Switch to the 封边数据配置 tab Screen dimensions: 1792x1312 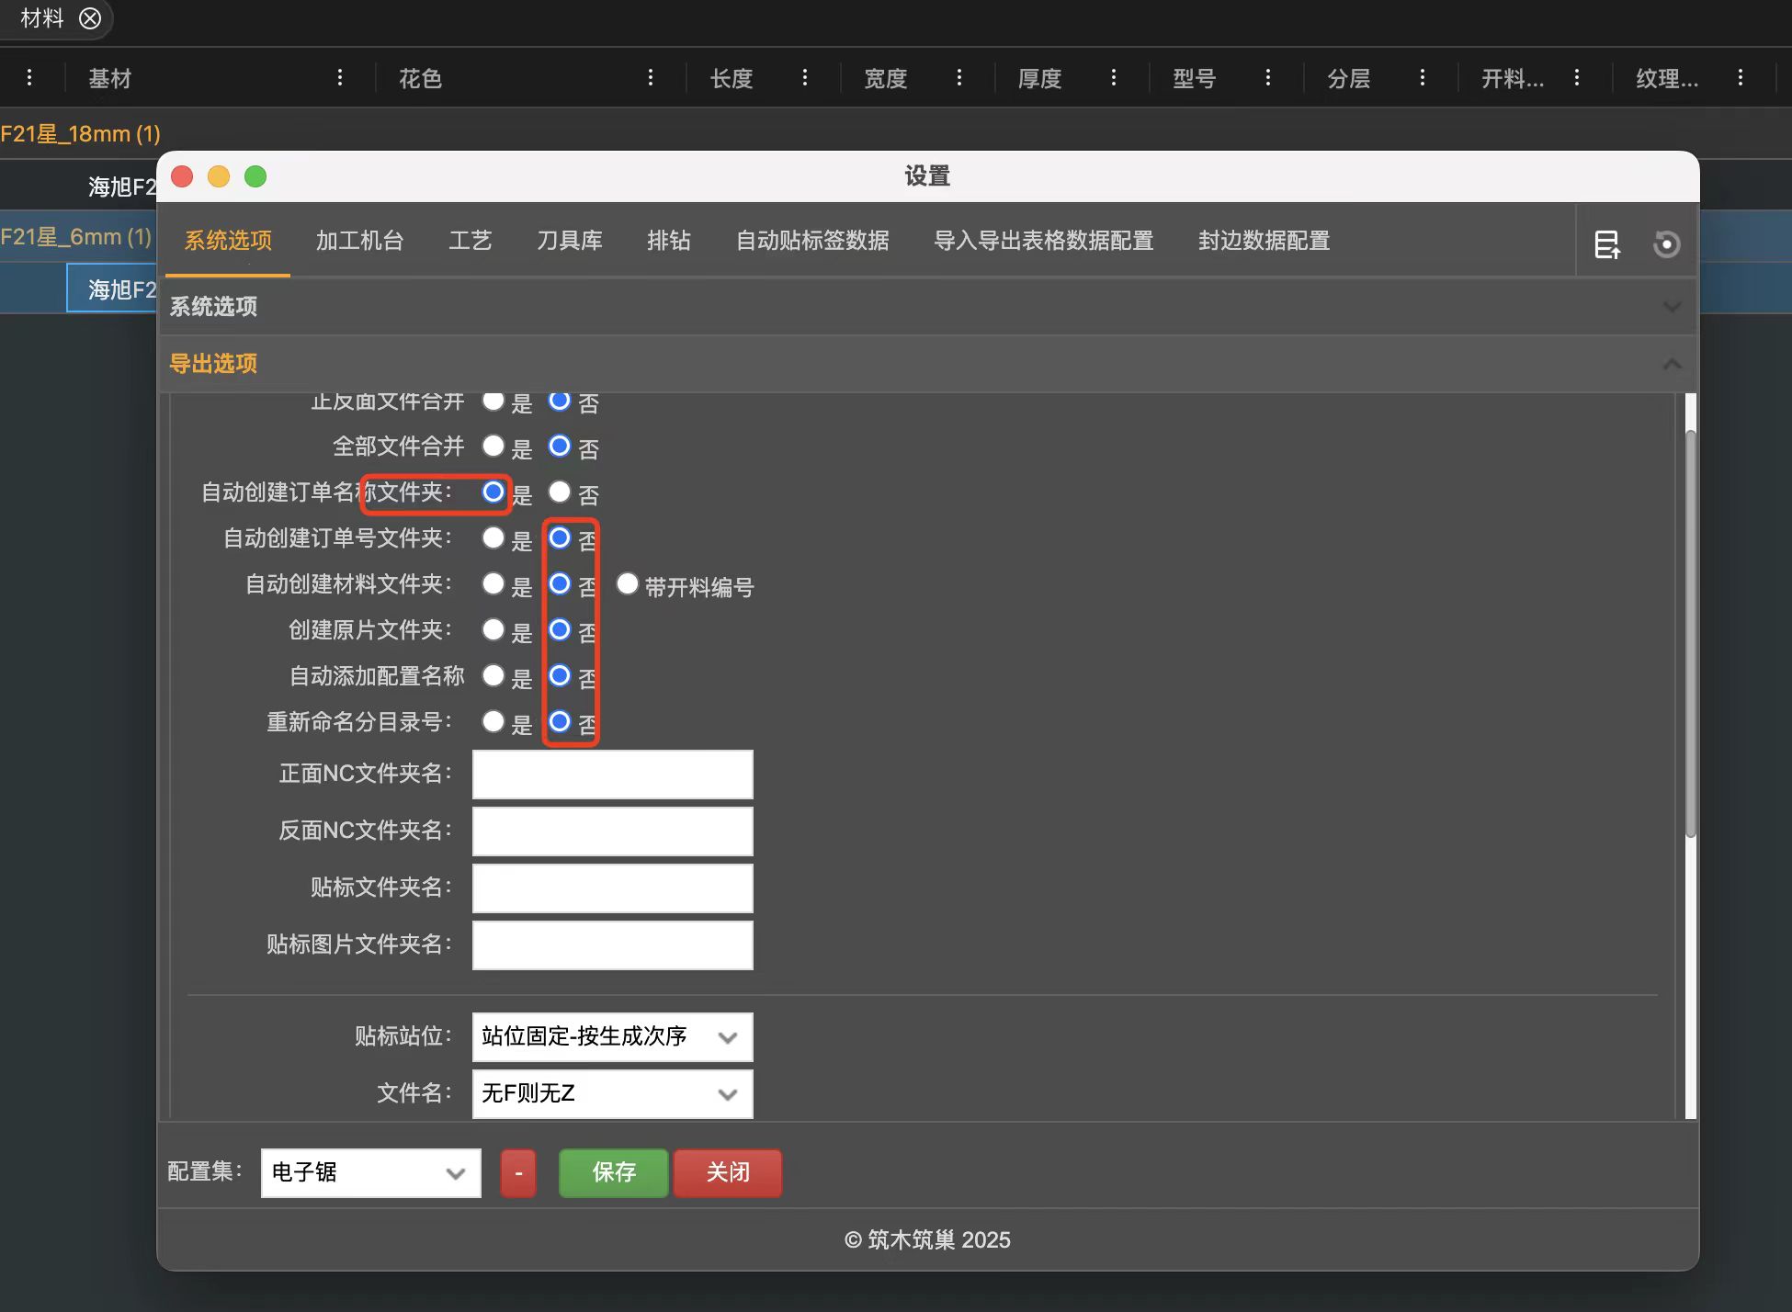pos(1263,241)
